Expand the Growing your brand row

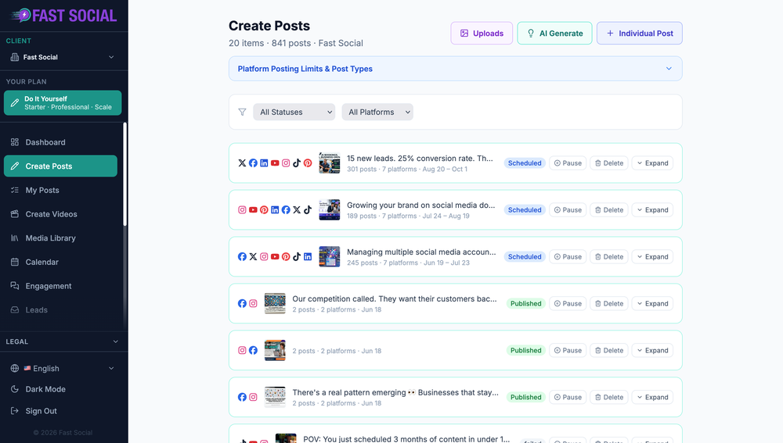(x=653, y=210)
